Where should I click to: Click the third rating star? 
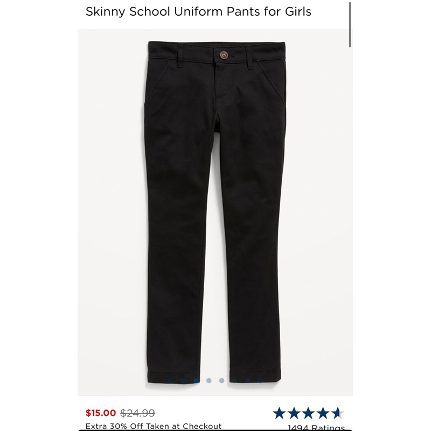point(308,413)
